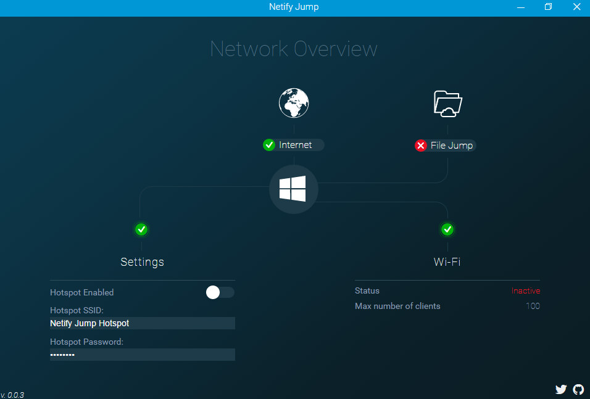
Task: Click the Network Overview title
Action: coord(293,49)
